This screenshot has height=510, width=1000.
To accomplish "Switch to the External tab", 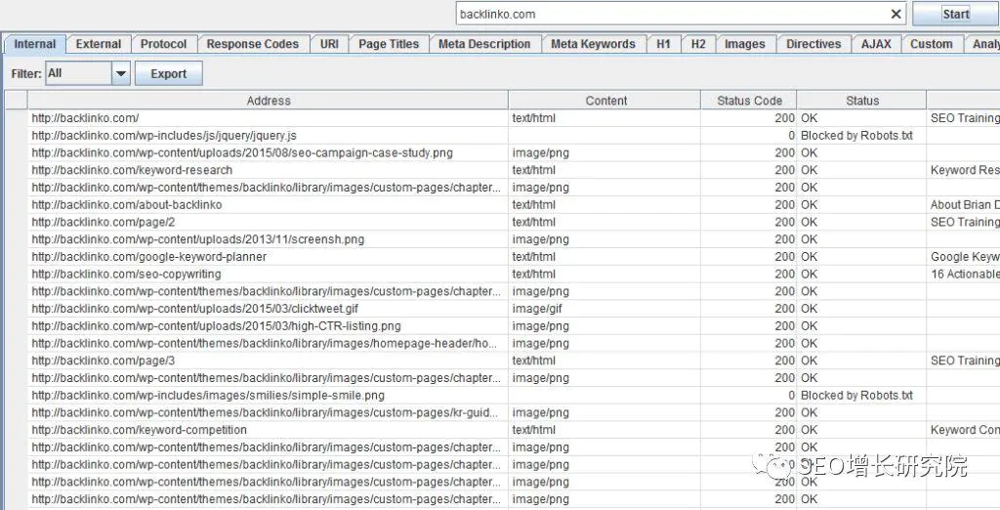I will (x=99, y=44).
